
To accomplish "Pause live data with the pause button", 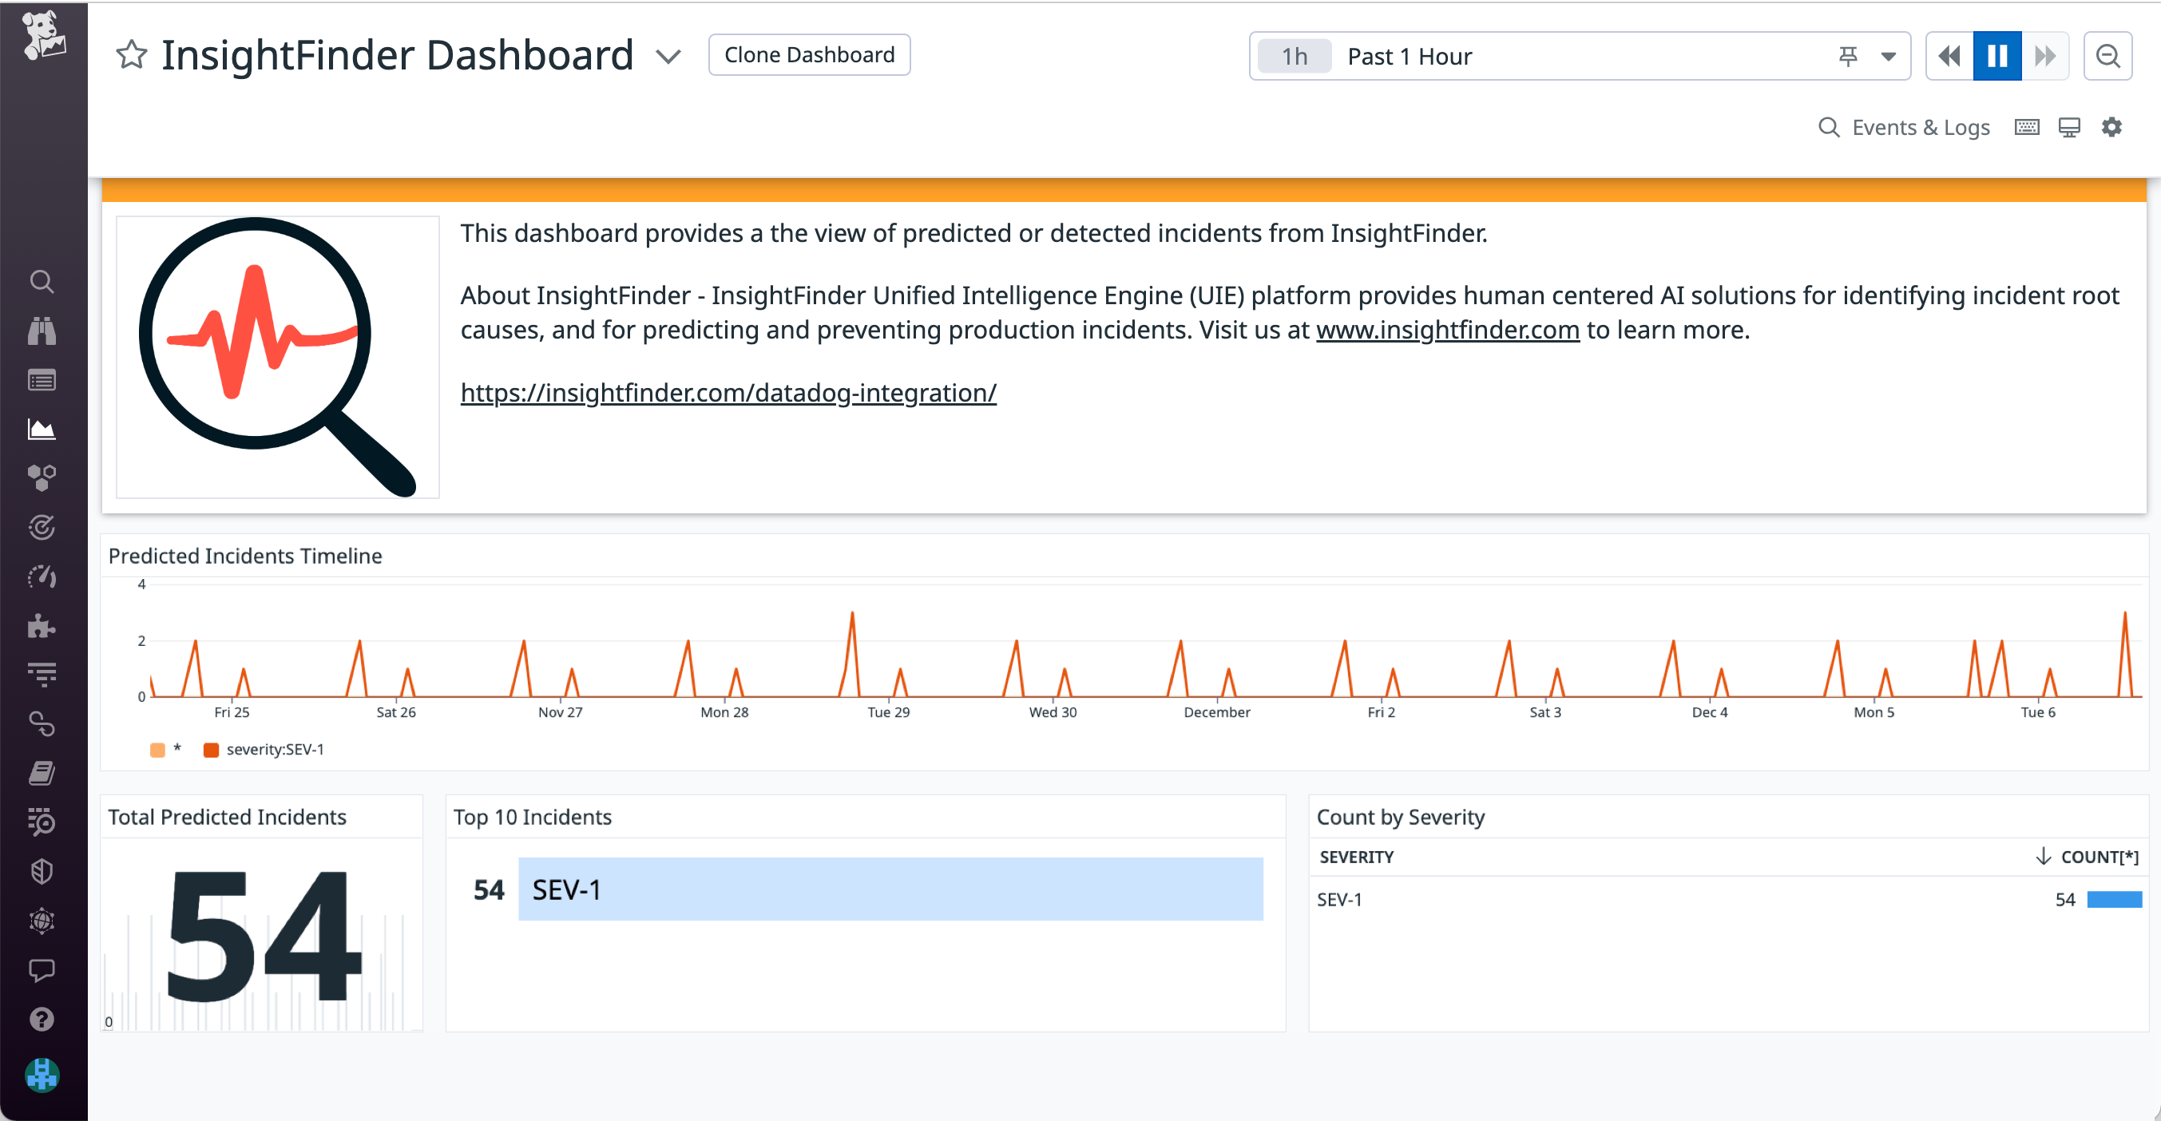I will (x=1996, y=54).
